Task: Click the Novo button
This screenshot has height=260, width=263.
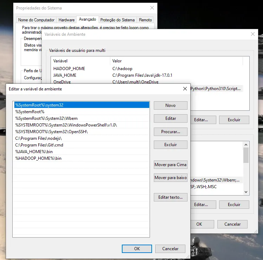Action: pyautogui.click(x=170, y=105)
